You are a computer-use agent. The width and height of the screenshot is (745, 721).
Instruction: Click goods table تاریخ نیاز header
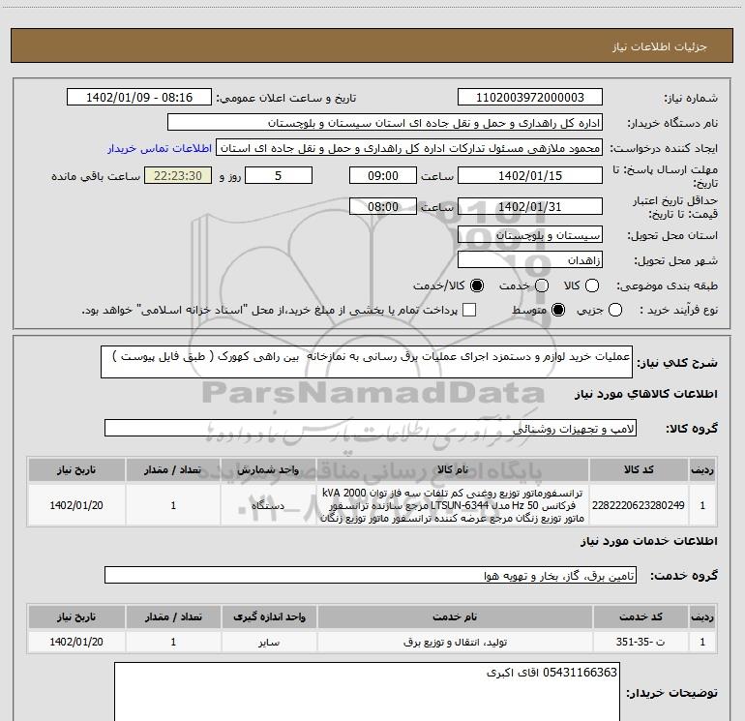pyautogui.click(x=76, y=469)
